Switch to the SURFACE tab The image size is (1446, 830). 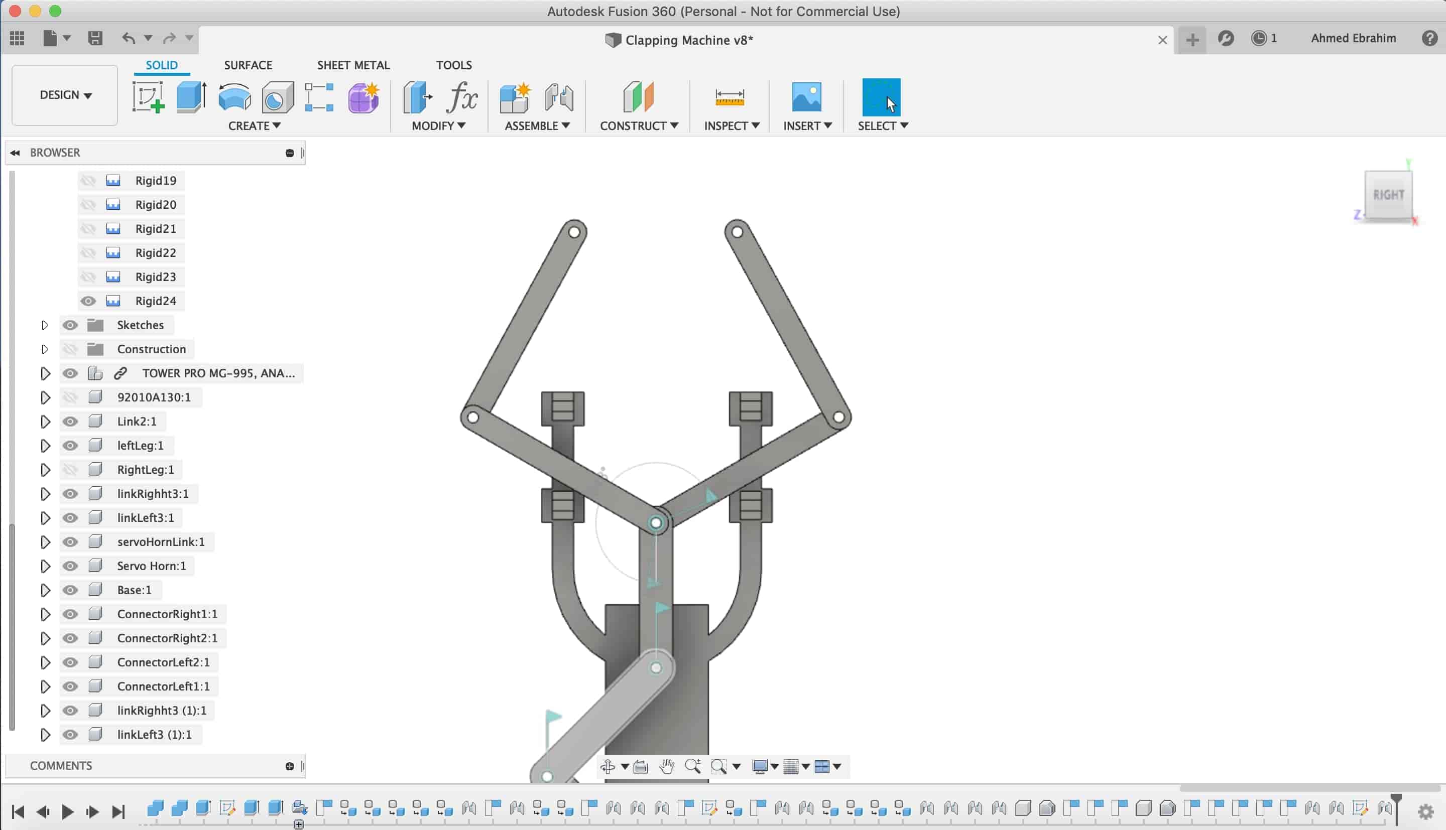248,65
